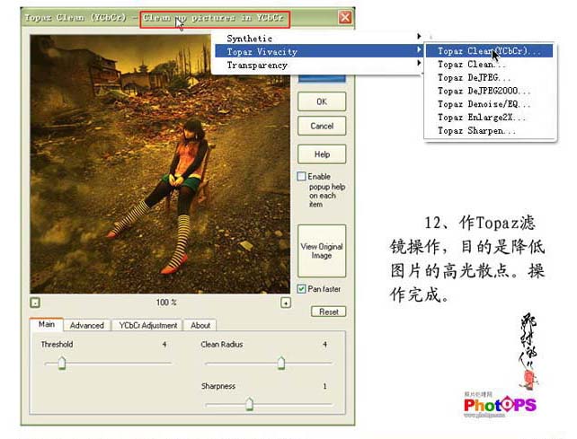Image resolution: width=577 pixels, height=439 pixels.
Task: Open the Synthetic menu entry
Action: coord(319,39)
